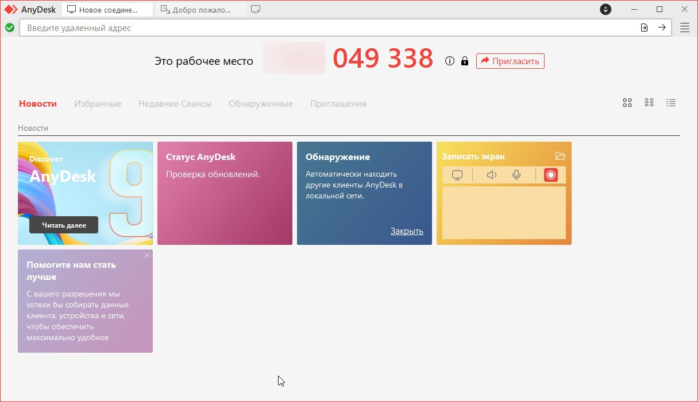Toggle screen capture monitor icon

pyautogui.click(x=457, y=175)
